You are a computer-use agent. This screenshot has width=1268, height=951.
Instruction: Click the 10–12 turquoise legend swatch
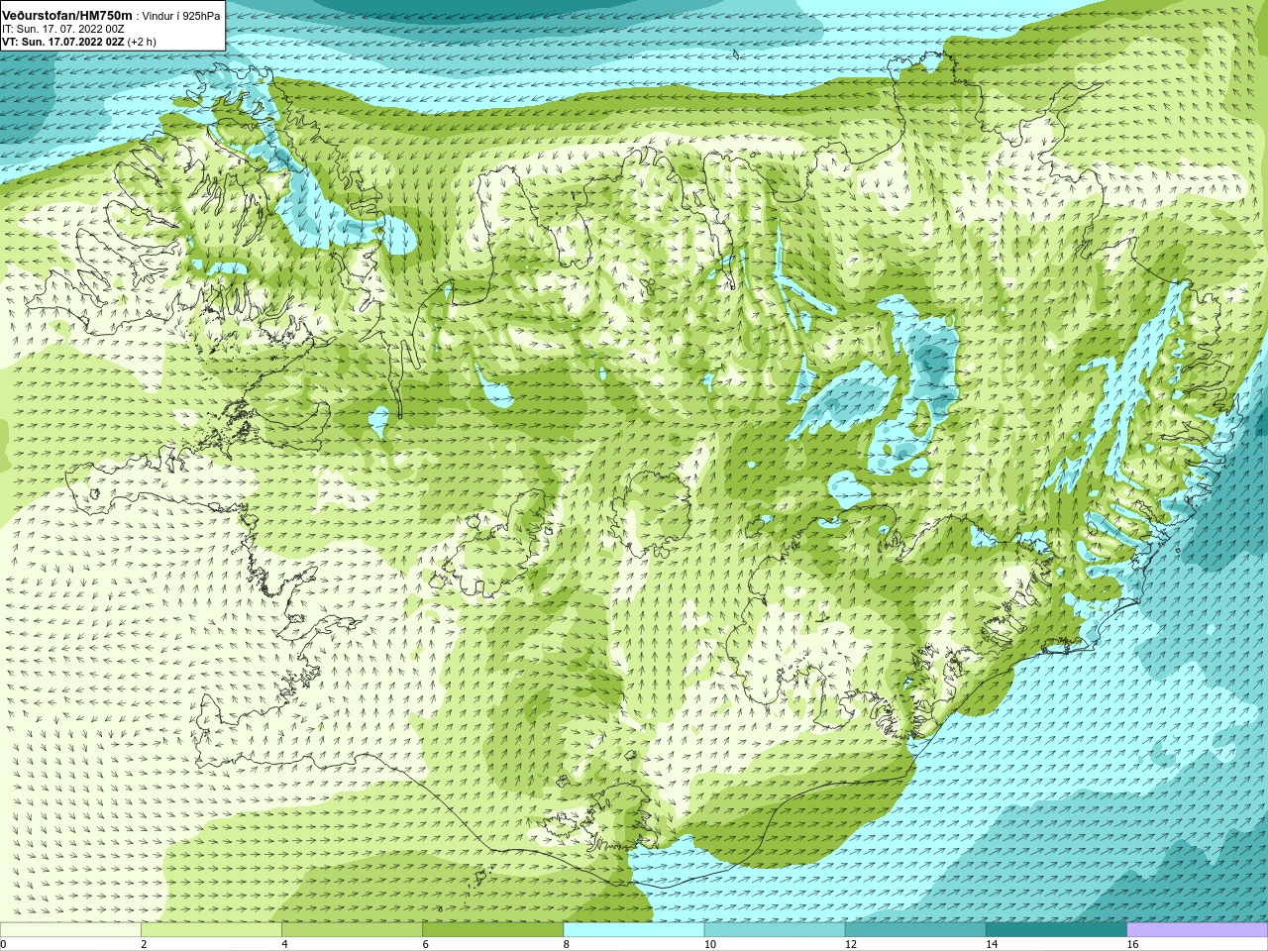pyautogui.click(x=775, y=929)
